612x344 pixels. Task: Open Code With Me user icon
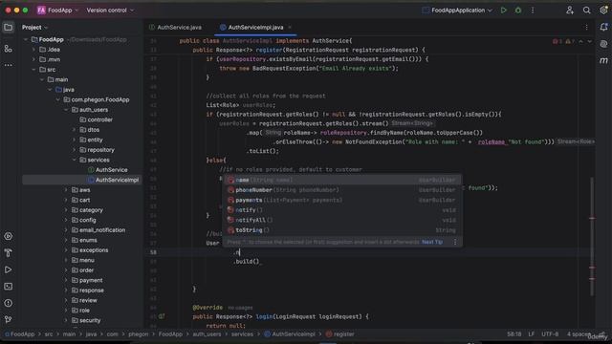570,11
